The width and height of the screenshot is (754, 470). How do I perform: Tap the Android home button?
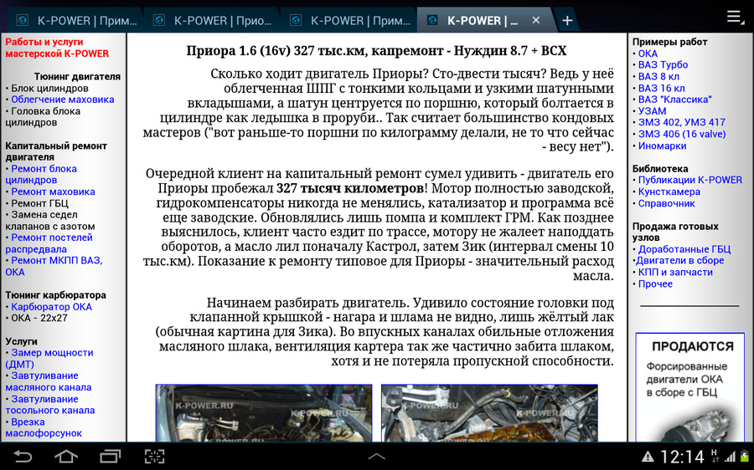pyautogui.click(x=66, y=456)
